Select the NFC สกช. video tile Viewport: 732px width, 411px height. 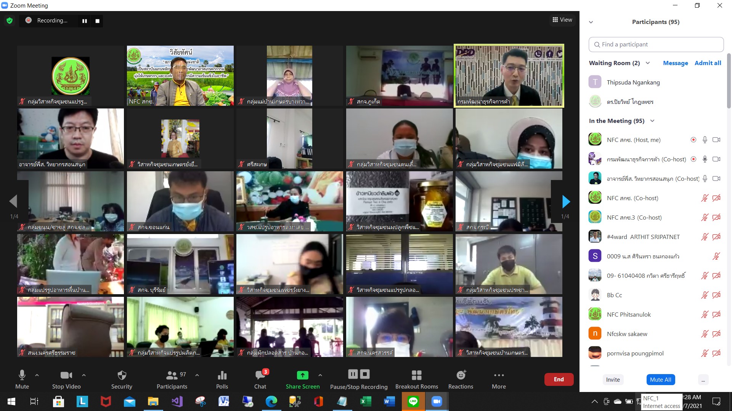[x=180, y=76]
